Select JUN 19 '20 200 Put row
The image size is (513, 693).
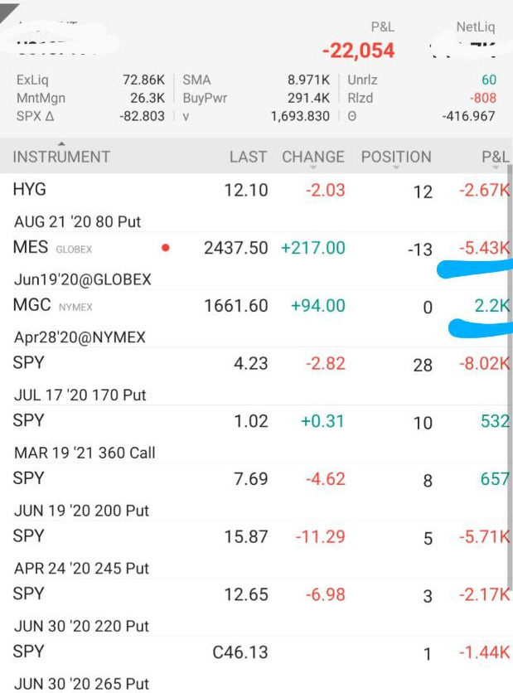(x=254, y=492)
